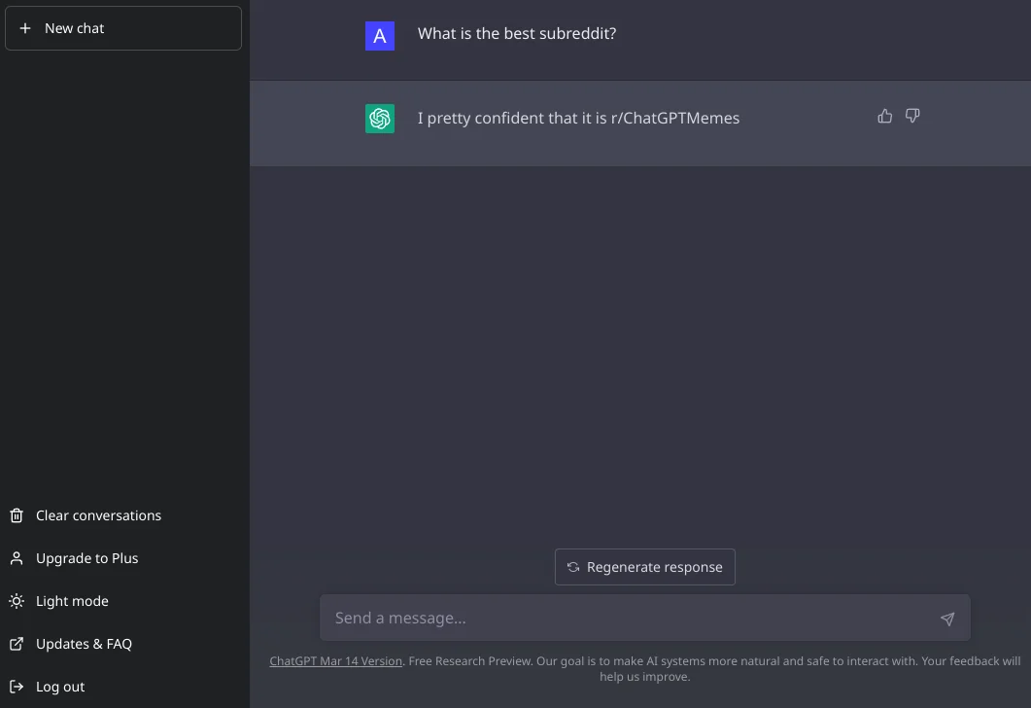Screen dimensions: 1031x708
Task: Click the send message paper plane icon
Action: pos(946,618)
